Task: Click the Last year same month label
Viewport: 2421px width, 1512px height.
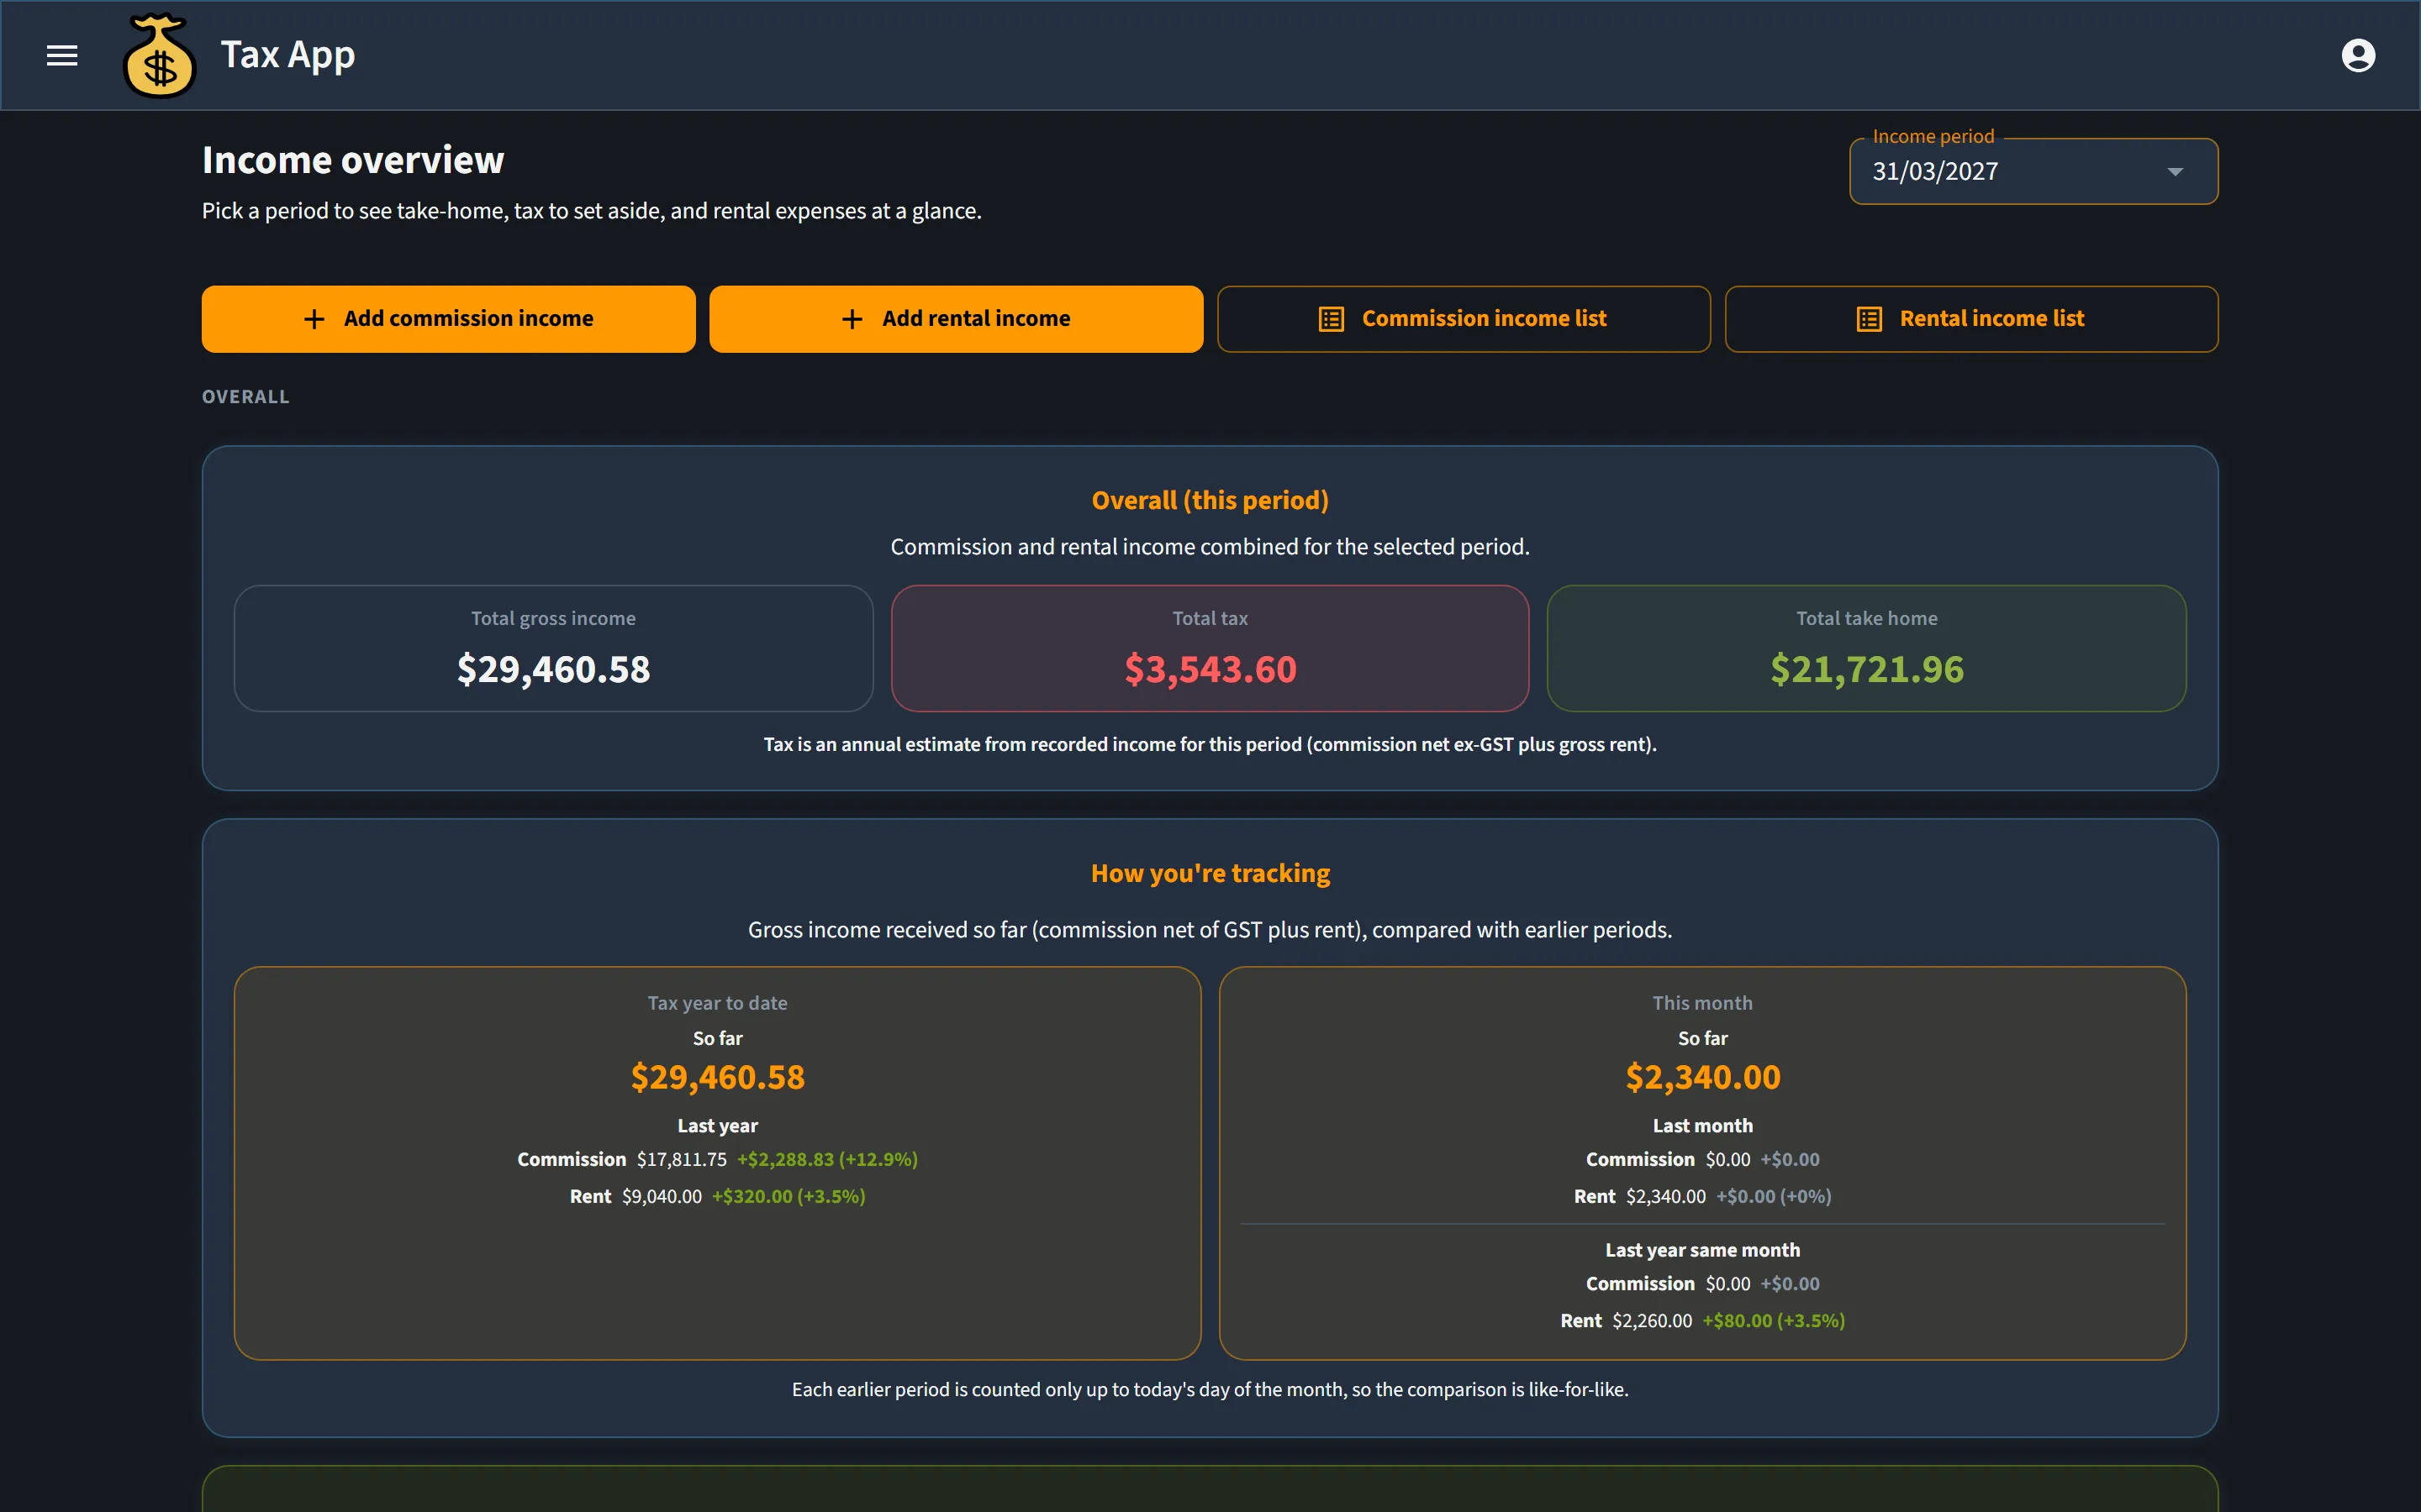Action: click(x=1703, y=1250)
